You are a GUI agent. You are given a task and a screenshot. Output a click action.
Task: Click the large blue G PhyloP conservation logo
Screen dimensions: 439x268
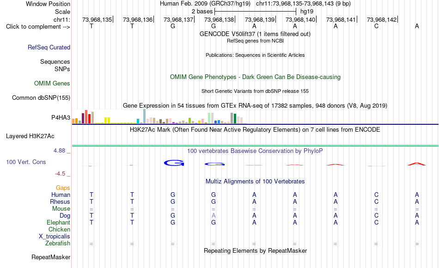tap(174, 163)
